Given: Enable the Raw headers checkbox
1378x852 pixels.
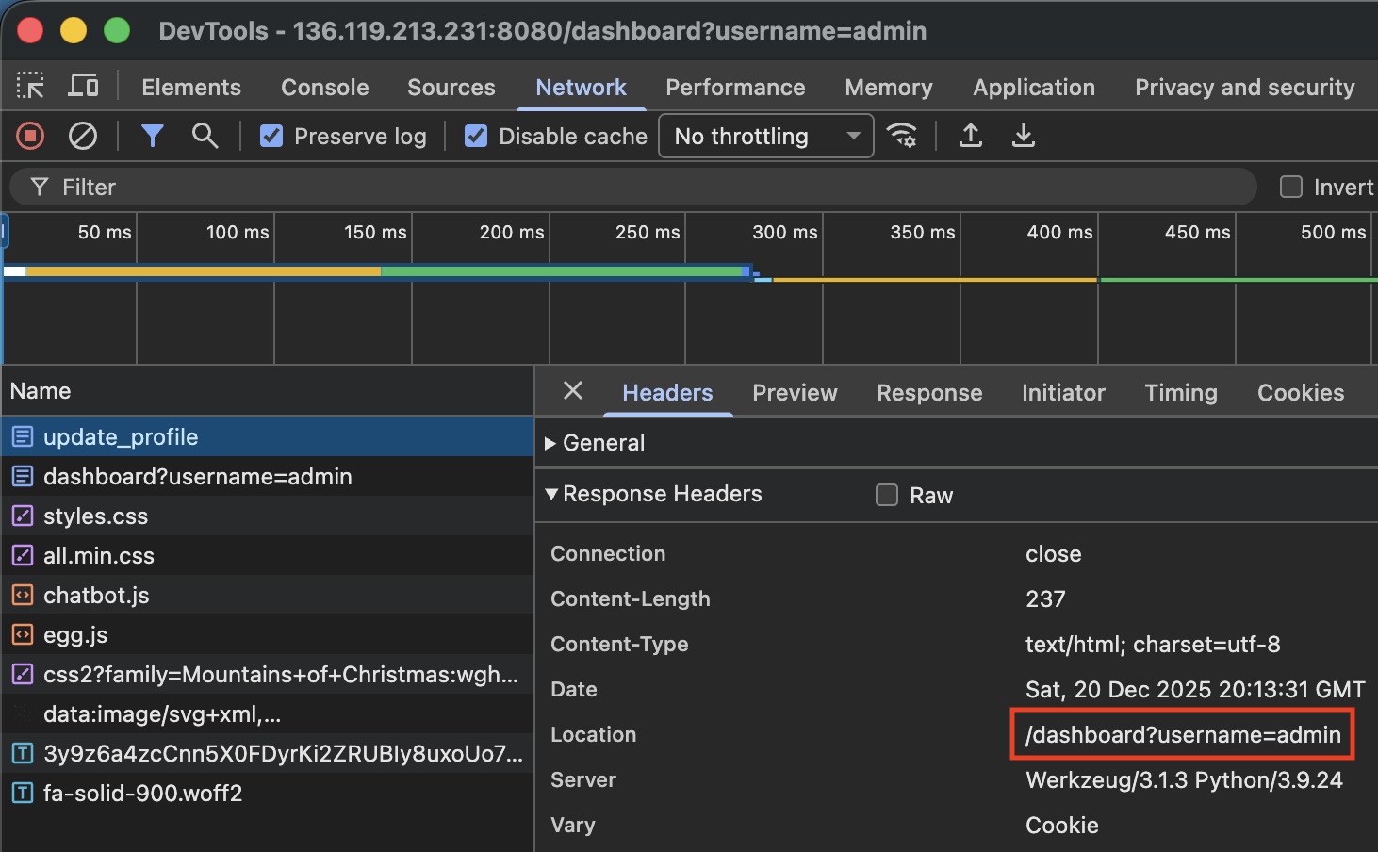Looking at the screenshot, I should coord(887,495).
